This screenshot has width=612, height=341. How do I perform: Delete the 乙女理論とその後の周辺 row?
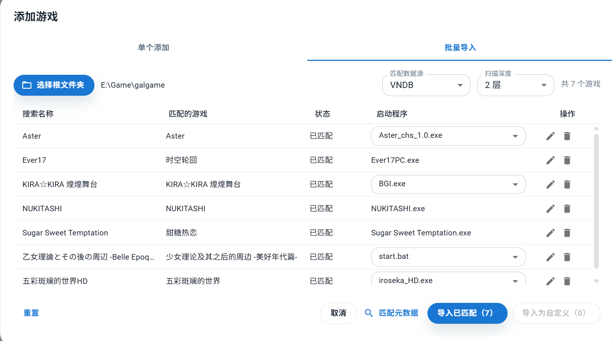pyautogui.click(x=567, y=257)
